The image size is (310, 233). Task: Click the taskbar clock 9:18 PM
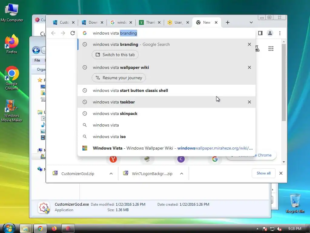295,229
